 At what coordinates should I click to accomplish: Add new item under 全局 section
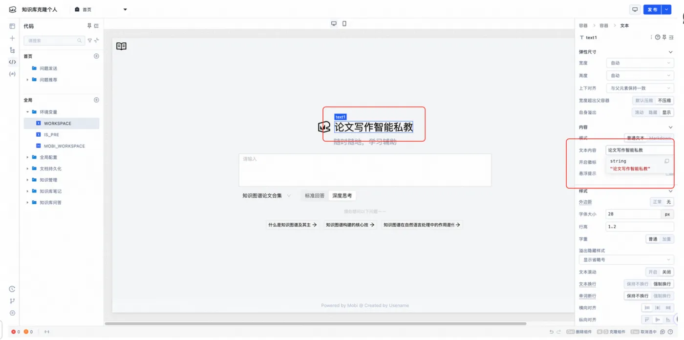96,100
